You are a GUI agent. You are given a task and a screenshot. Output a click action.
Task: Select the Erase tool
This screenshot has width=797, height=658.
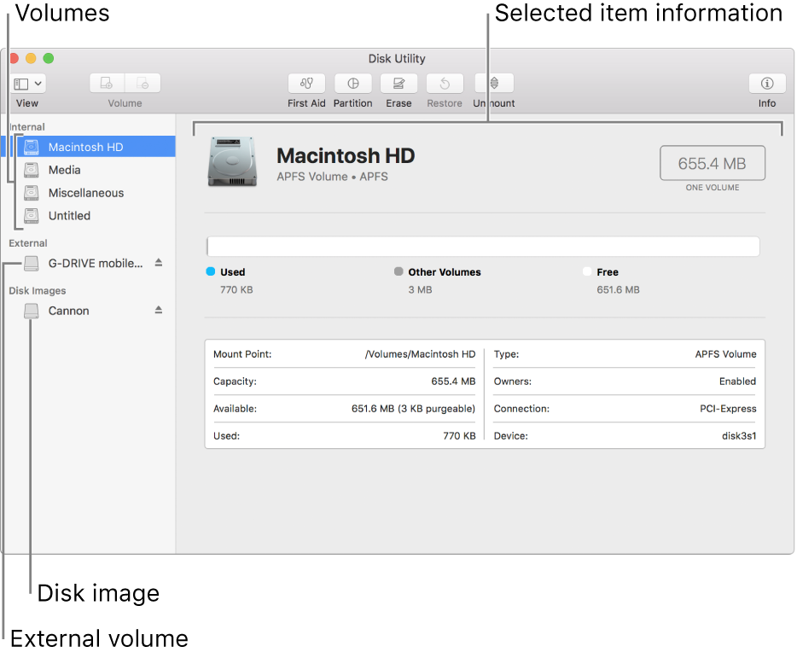[398, 84]
